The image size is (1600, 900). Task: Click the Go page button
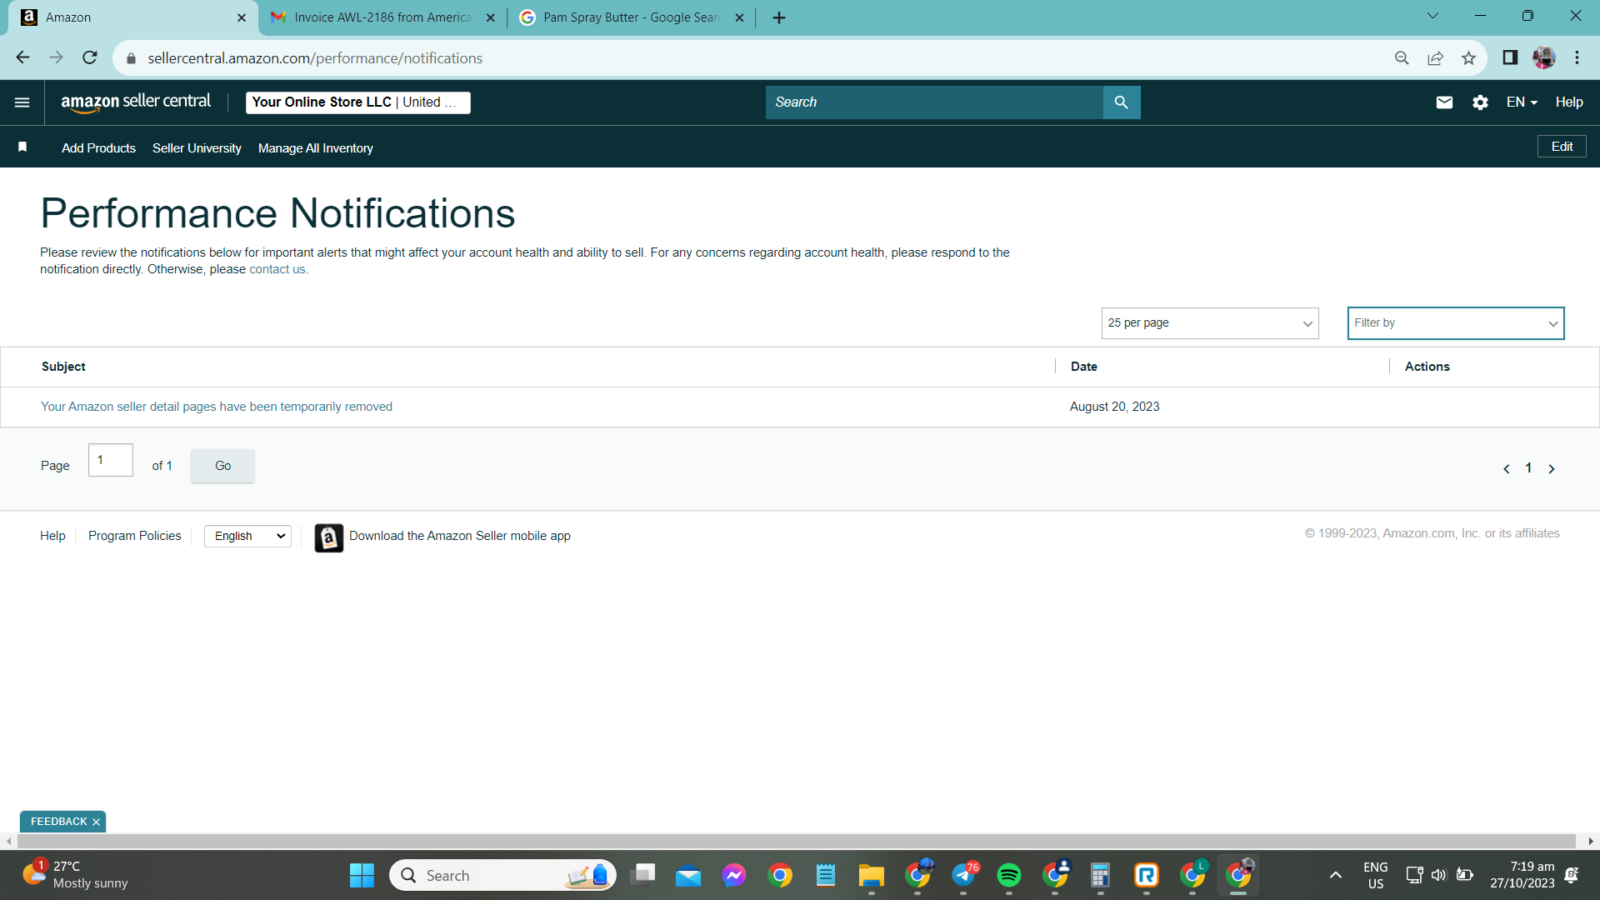(x=222, y=466)
